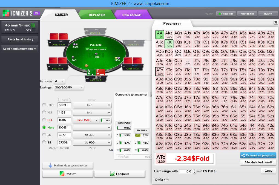The height and width of the screenshot is (185, 279).
Task: Select the KK cell in the hand grid
Action: (169, 44)
